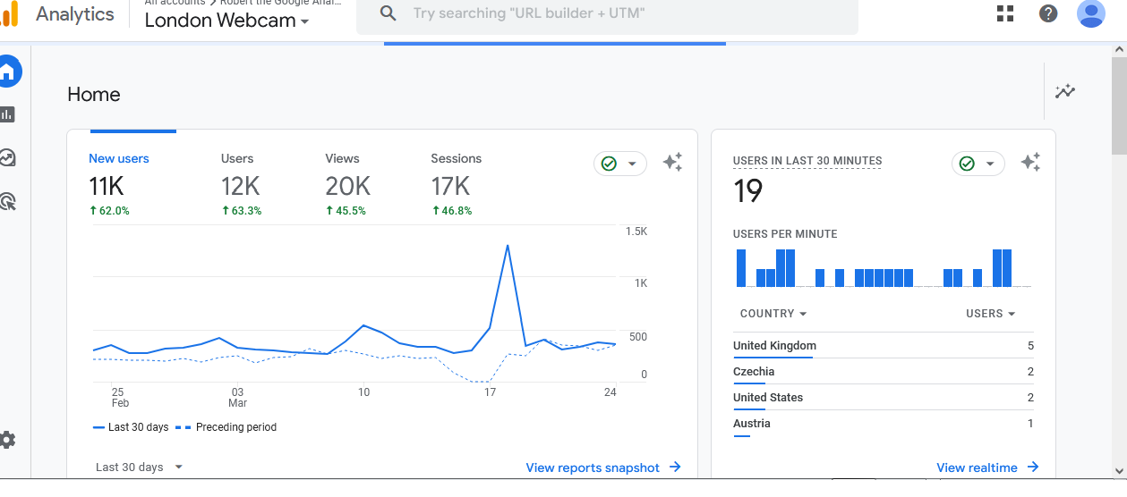Click the Google Analytics logo

tap(10, 14)
